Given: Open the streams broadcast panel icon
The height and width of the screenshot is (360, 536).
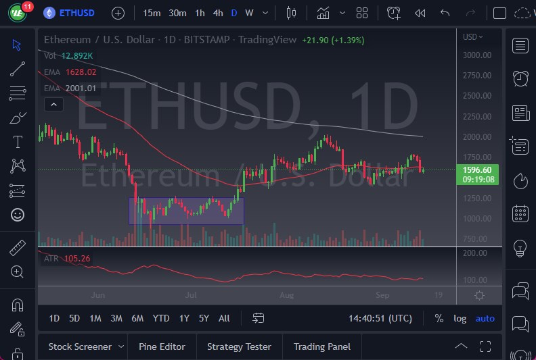Looking at the screenshot, I should point(520,355).
